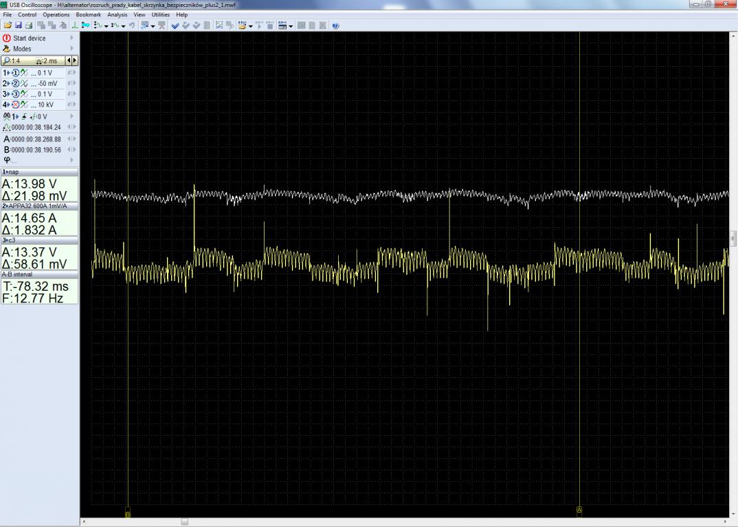
Task: Save the recording with the floppy disk icon
Action: click(x=19, y=25)
